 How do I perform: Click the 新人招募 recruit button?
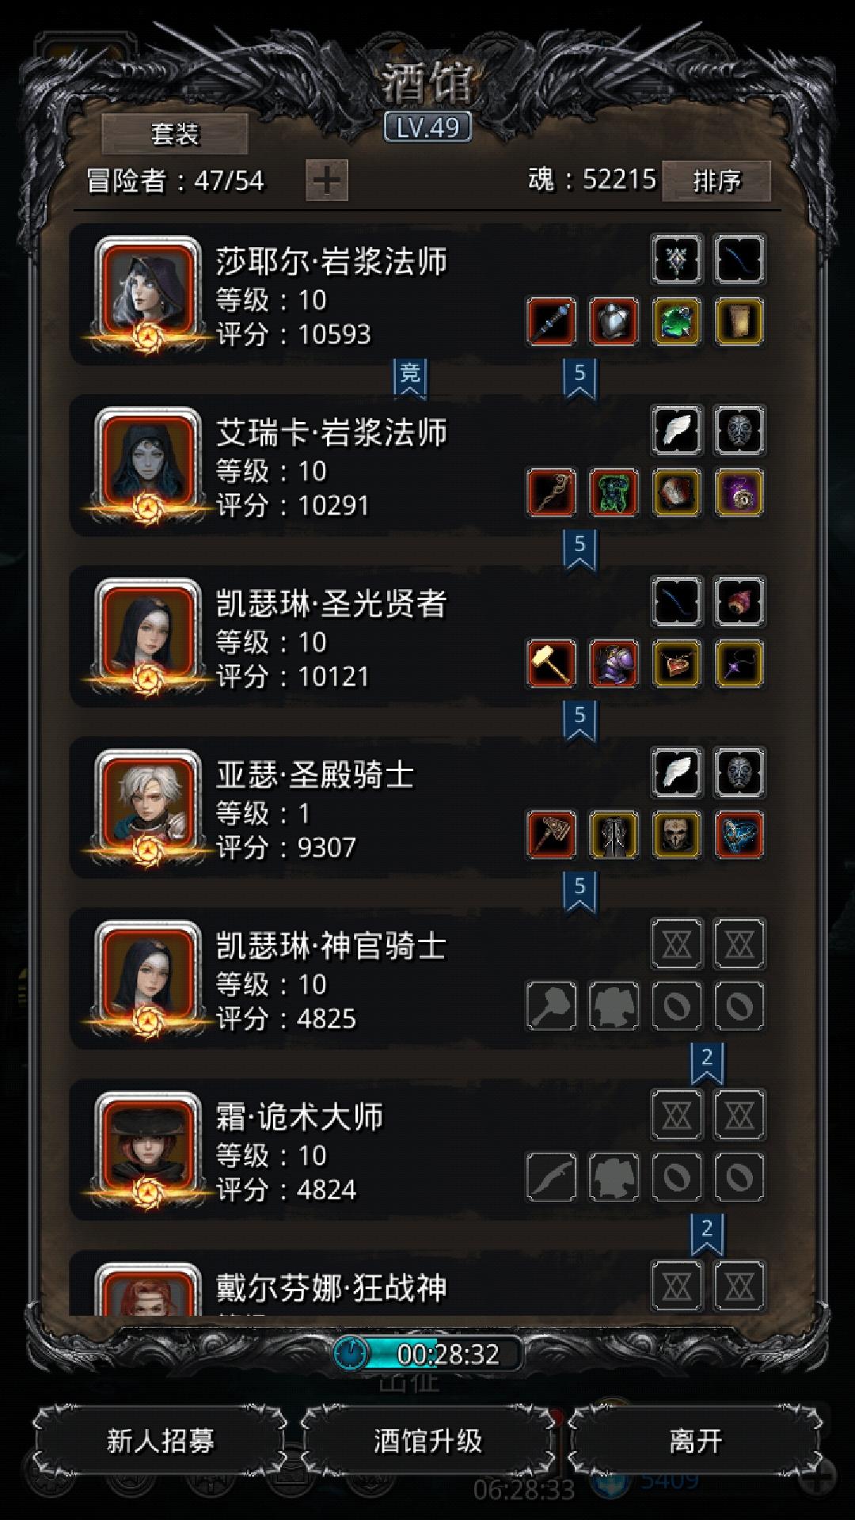161,1440
